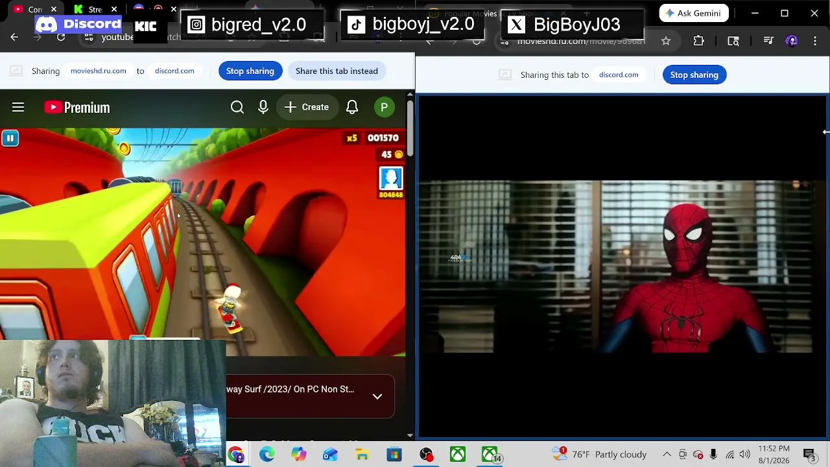
Task: Open the YouTube Create menu
Action: click(x=306, y=107)
